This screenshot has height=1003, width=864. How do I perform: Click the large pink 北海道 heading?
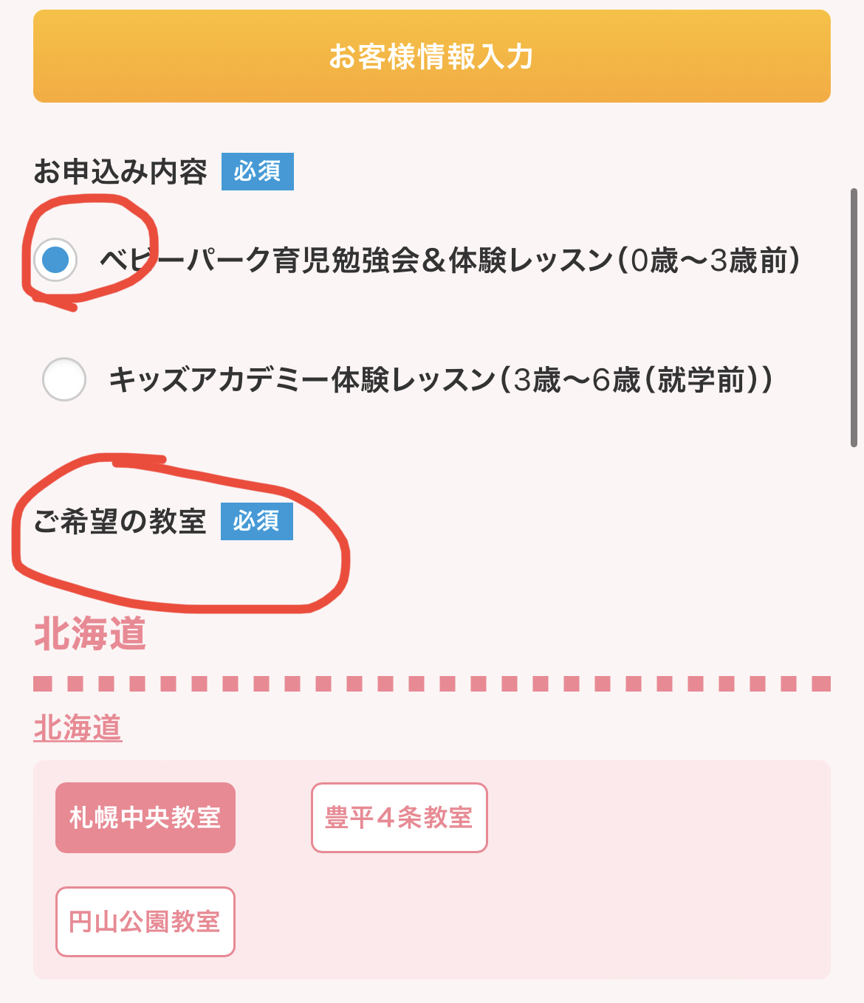90,634
